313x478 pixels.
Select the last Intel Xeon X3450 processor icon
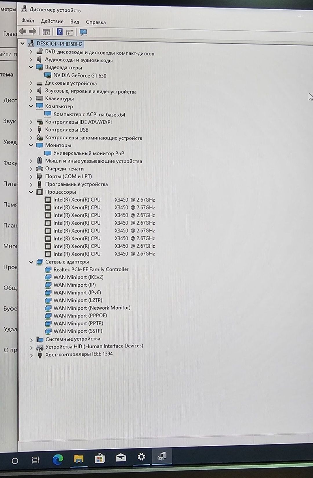pyautogui.click(x=48, y=254)
